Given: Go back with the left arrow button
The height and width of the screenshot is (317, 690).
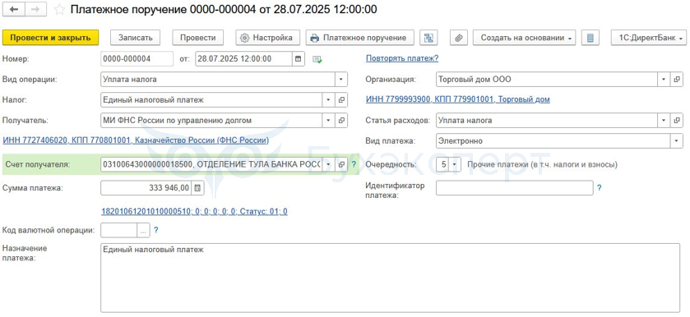Looking at the screenshot, I should 14,10.
